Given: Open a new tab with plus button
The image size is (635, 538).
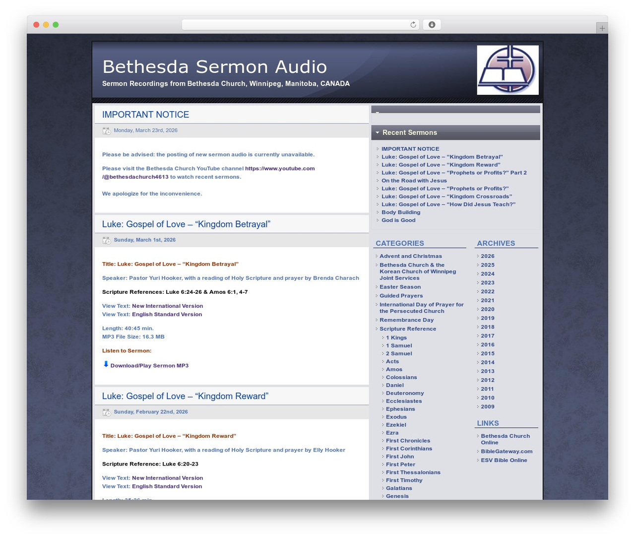Looking at the screenshot, I should (602, 28).
